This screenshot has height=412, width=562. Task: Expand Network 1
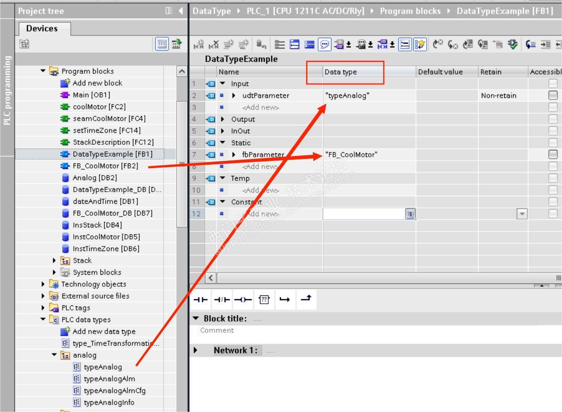pos(196,351)
